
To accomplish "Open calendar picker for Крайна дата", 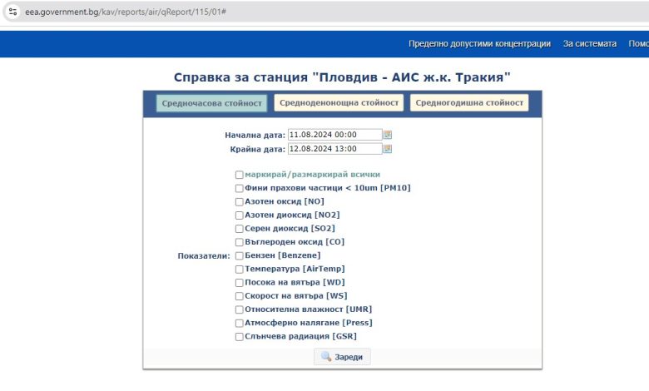I will pos(387,149).
